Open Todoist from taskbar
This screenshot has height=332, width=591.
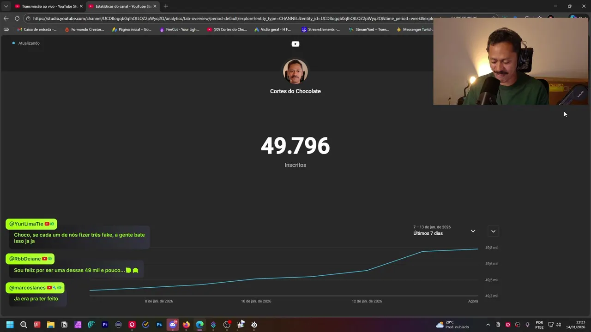tap(37, 325)
